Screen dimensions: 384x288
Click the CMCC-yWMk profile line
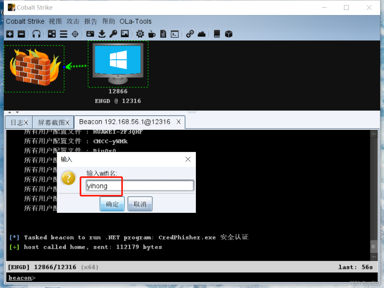(76, 141)
